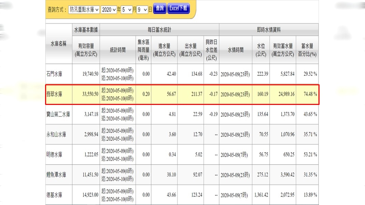
Task: Click the 35.71 % storage percentage
Action: [x=310, y=134]
